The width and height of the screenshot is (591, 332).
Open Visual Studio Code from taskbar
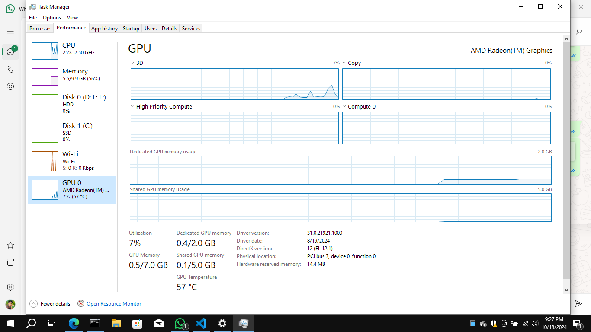[201, 323]
